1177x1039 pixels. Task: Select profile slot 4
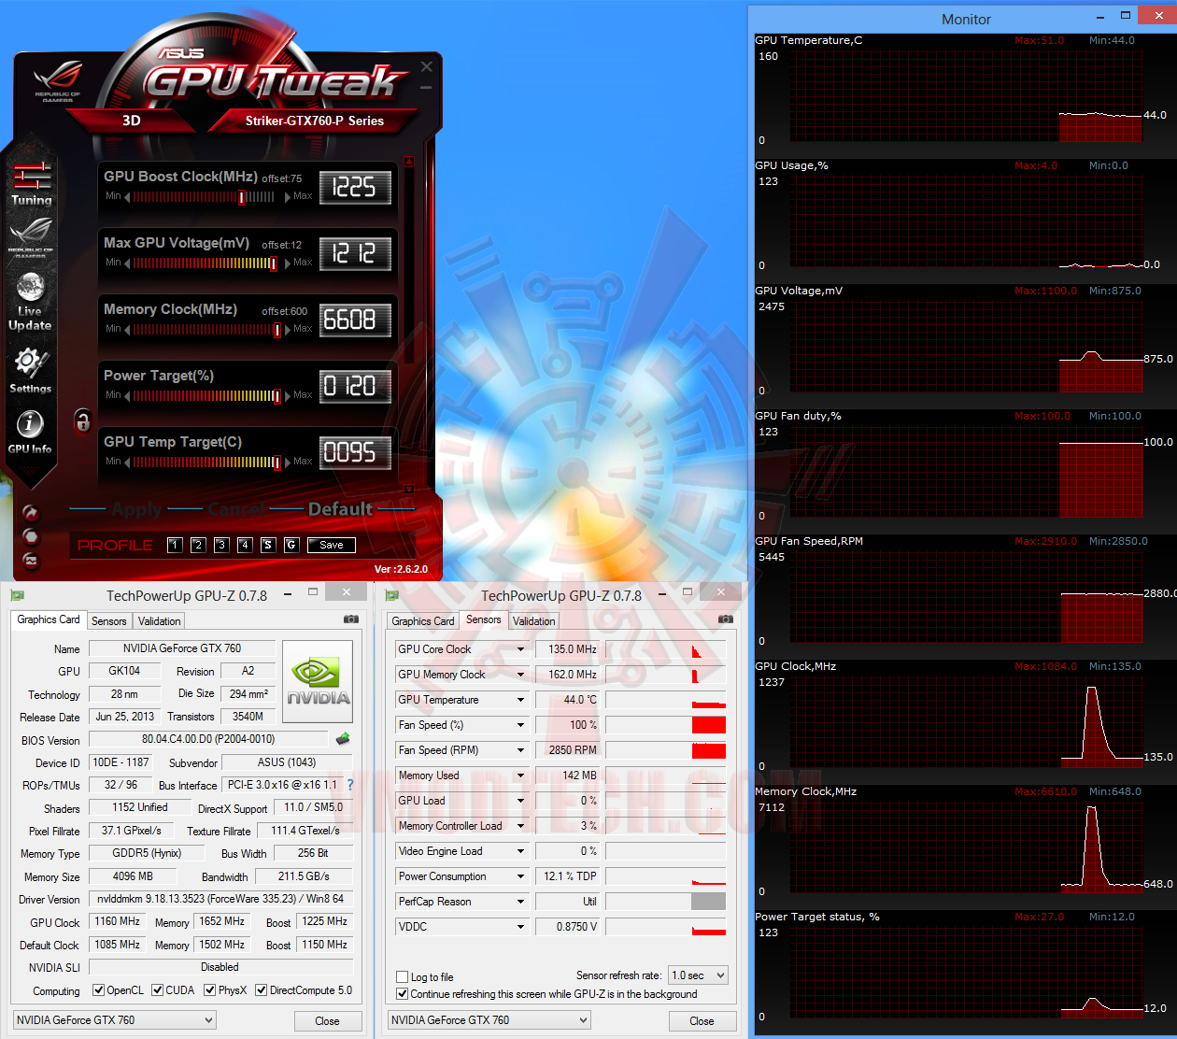click(x=245, y=545)
